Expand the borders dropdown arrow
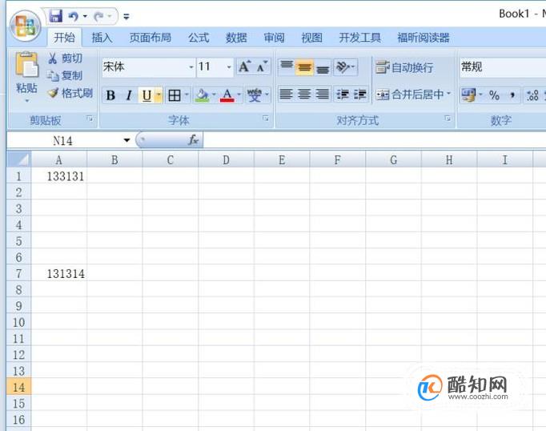Screen dimensions: 546x431 pos(187,95)
